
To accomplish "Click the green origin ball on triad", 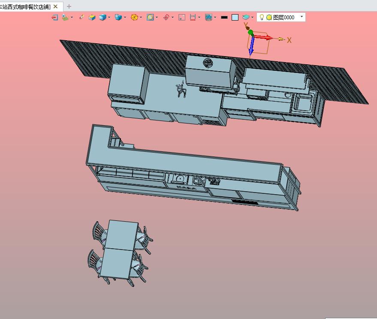I will click(250, 33).
